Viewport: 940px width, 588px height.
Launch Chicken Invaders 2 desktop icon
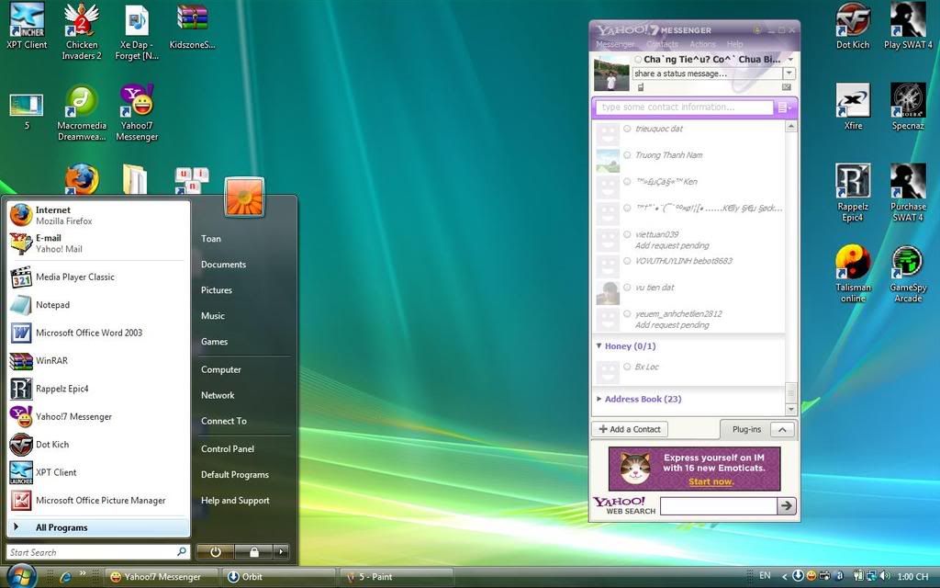82,31
